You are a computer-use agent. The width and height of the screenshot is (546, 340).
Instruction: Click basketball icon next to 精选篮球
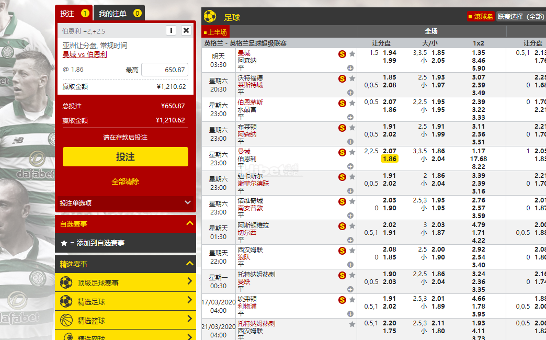coord(66,320)
